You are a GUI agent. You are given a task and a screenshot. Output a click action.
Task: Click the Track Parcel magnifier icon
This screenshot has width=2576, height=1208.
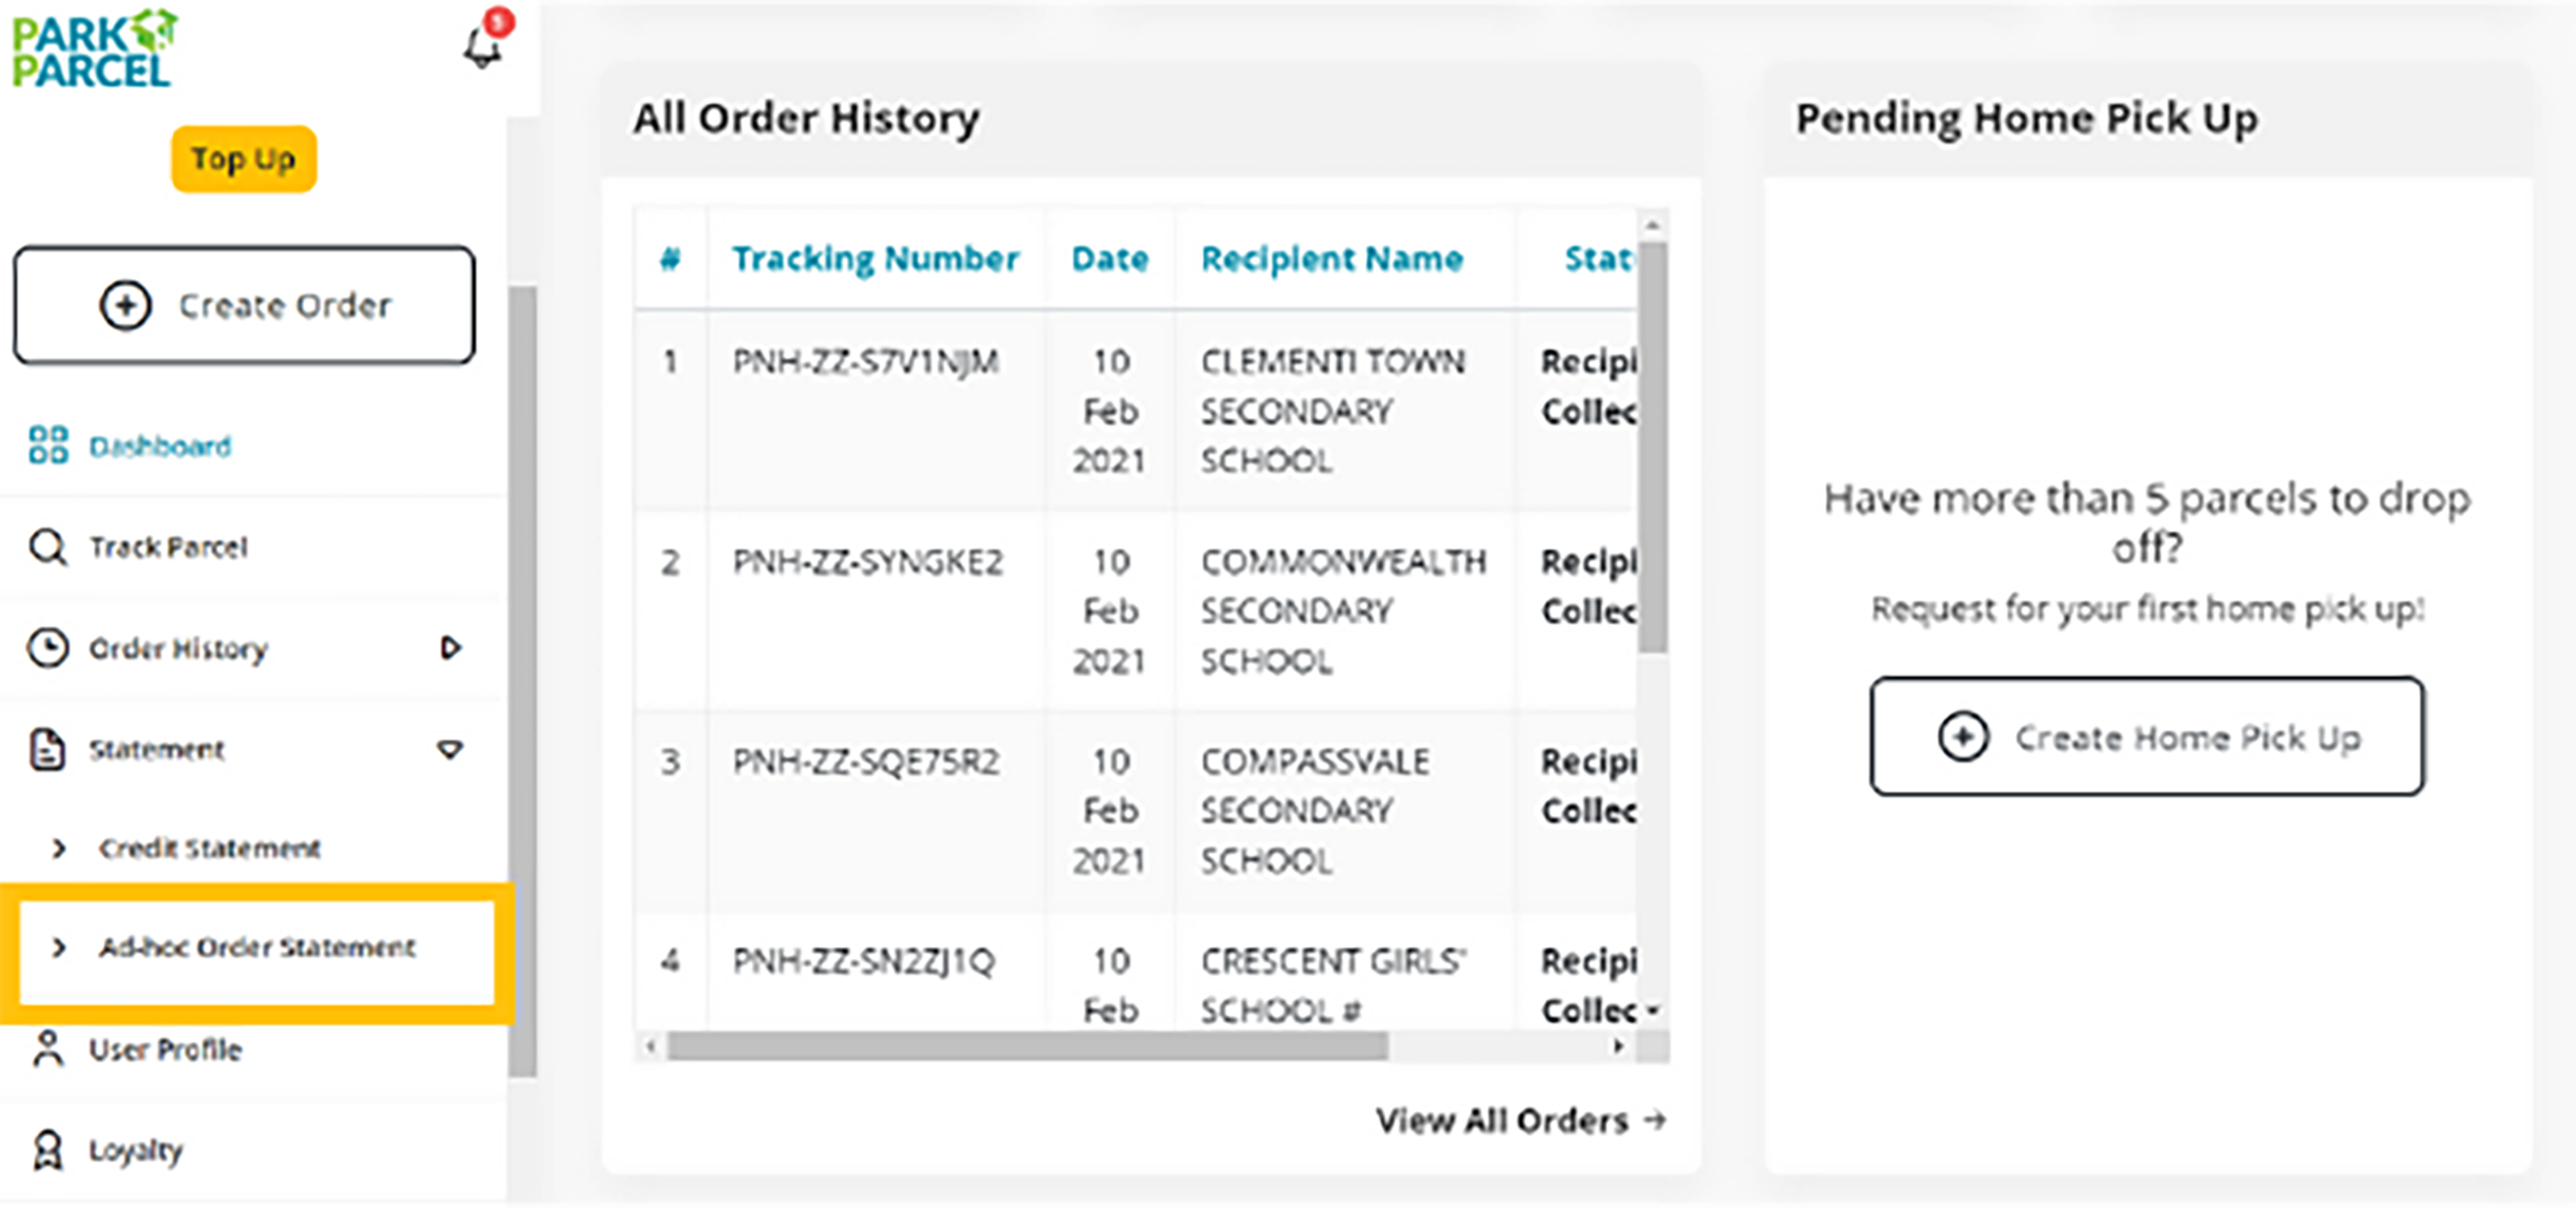(x=48, y=547)
